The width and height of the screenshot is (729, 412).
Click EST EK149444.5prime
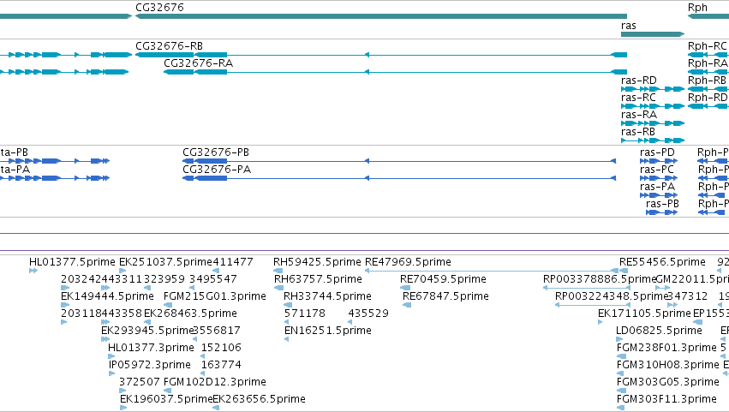click(x=107, y=296)
